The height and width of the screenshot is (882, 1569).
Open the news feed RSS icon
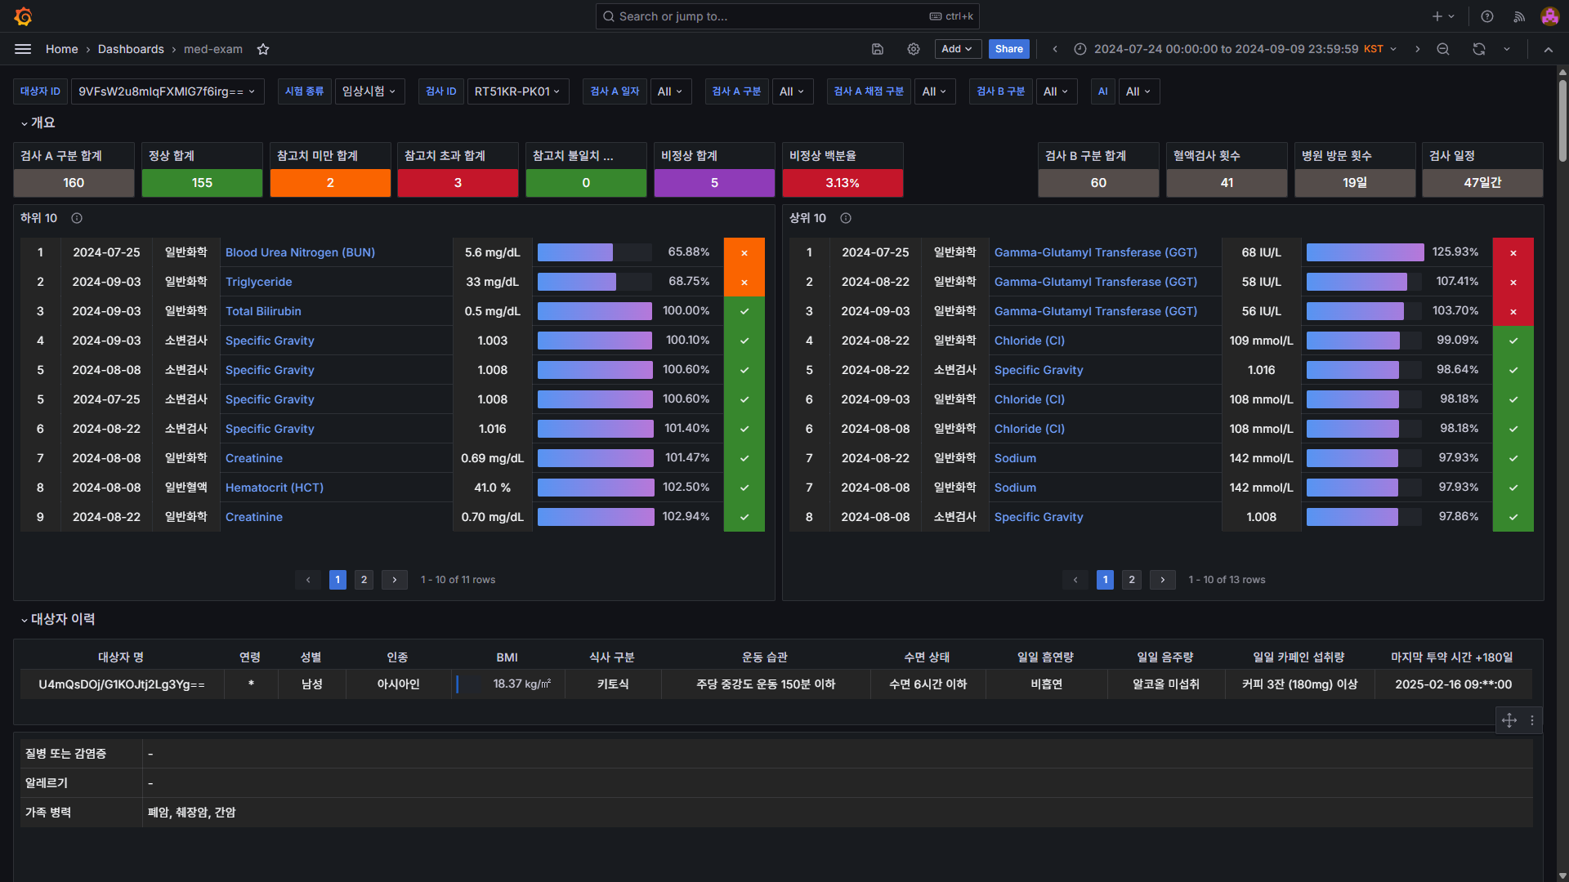(1519, 16)
